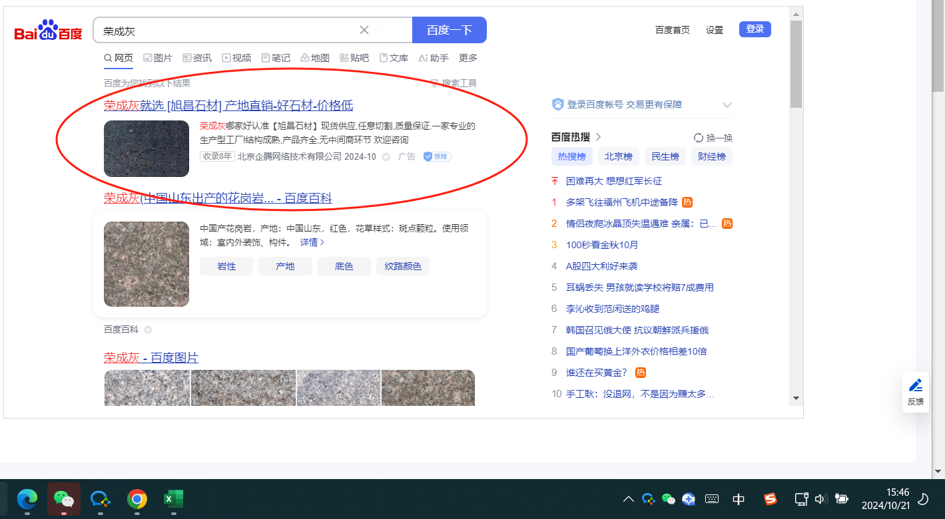Screen dimensions: 945x519
Task: Refresh hot search list with 换一换
Action: click(713, 138)
